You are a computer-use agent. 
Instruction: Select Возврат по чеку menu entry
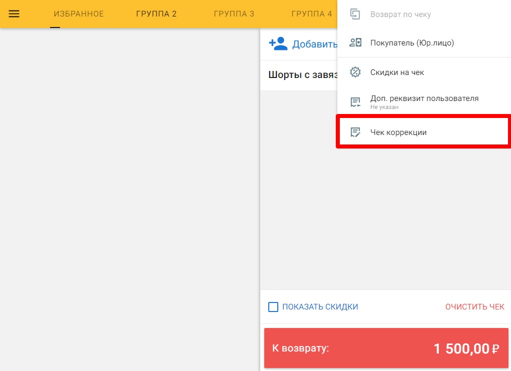coord(400,14)
